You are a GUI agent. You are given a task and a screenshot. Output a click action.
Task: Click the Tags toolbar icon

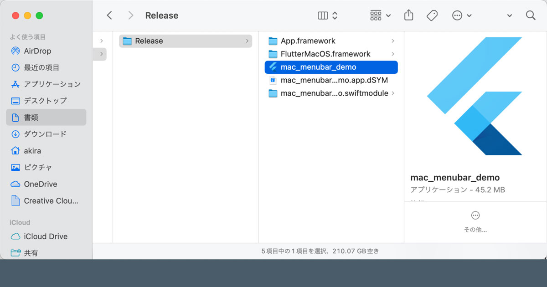click(x=432, y=15)
